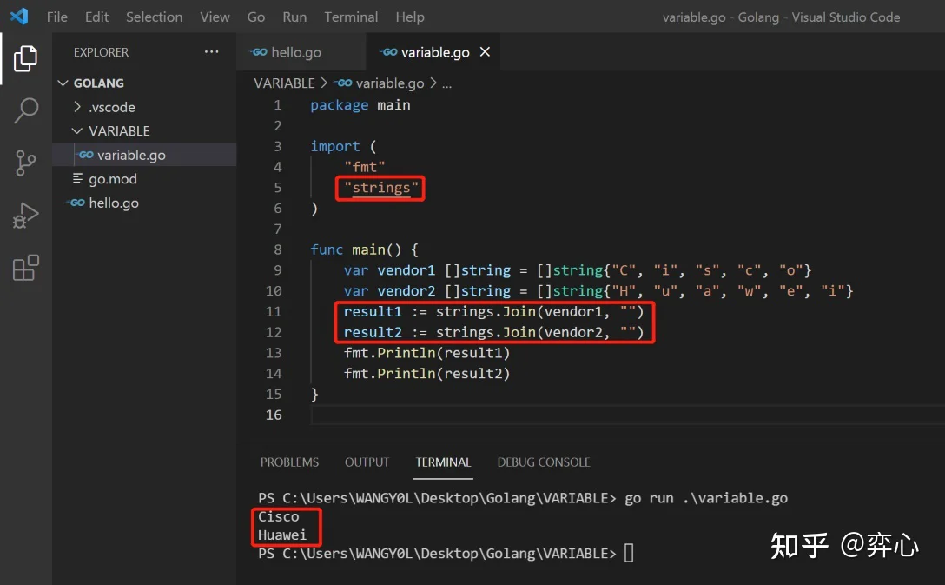Click line number 8 in the gutter

278,249
